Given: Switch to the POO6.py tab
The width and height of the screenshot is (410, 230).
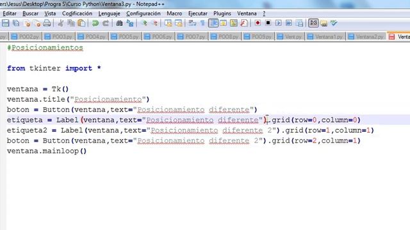Looking at the screenshot, I should pos(158,37).
